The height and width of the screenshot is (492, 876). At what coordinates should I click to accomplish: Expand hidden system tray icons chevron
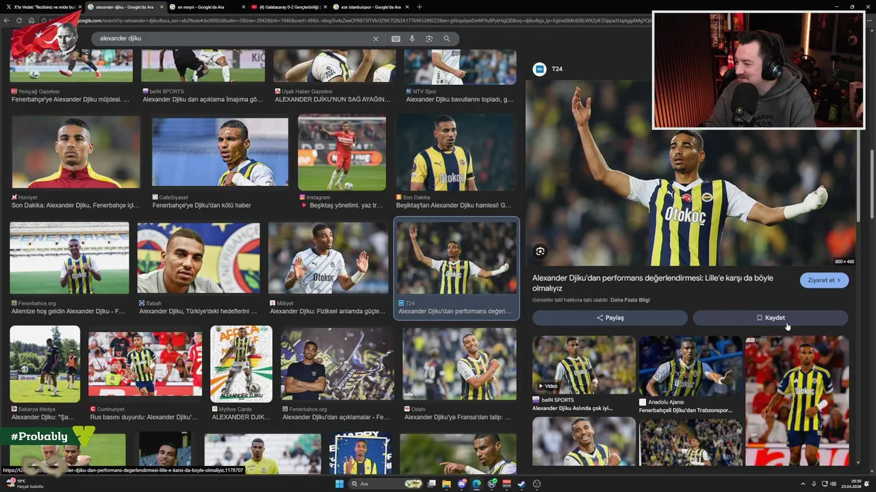[x=803, y=484]
